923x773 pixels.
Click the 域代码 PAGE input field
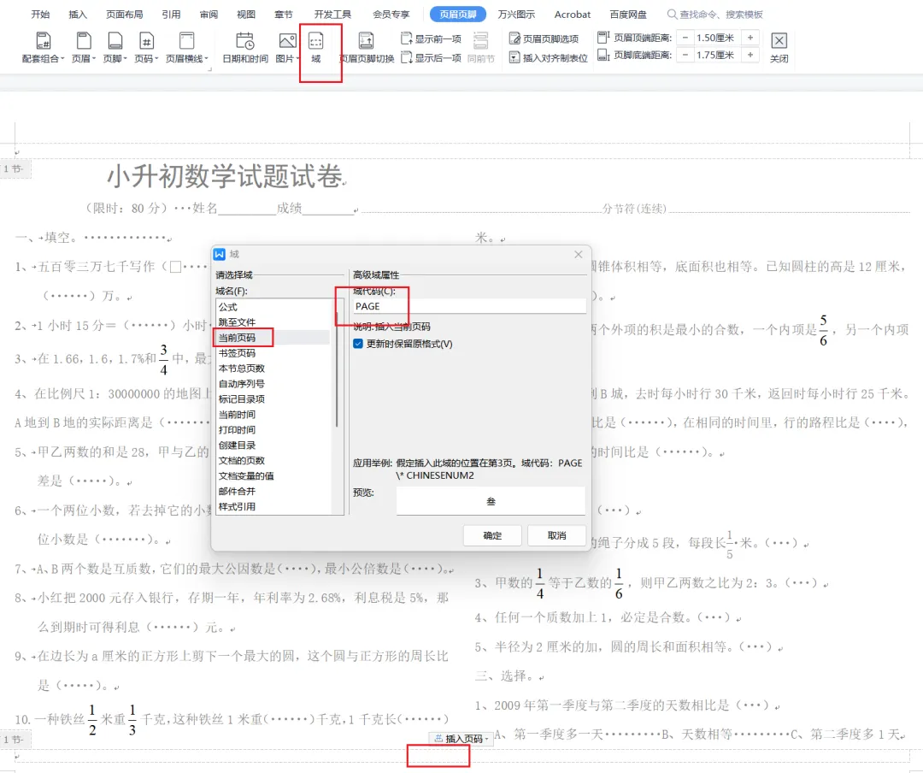click(469, 306)
